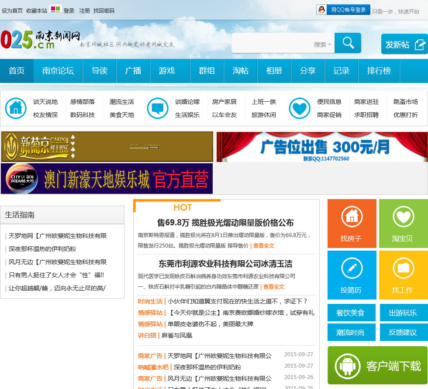Viewport: 428px width, 389px height.
Task: Open the 导读 navigation tab
Action: (100, 71)
